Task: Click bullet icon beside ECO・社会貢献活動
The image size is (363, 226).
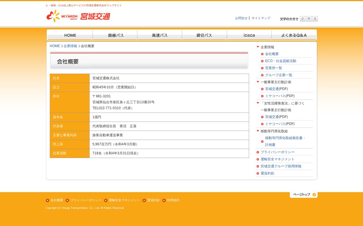Action: coord(262,61)
